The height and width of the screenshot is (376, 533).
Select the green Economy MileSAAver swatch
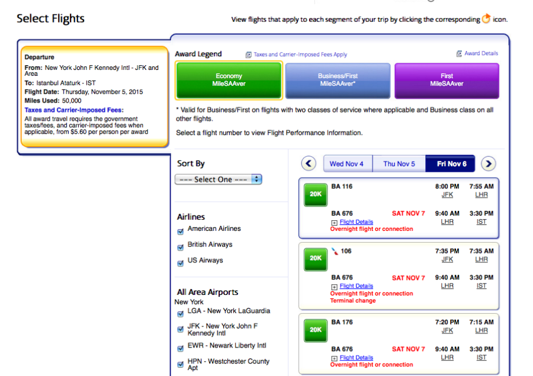(229, 80)
